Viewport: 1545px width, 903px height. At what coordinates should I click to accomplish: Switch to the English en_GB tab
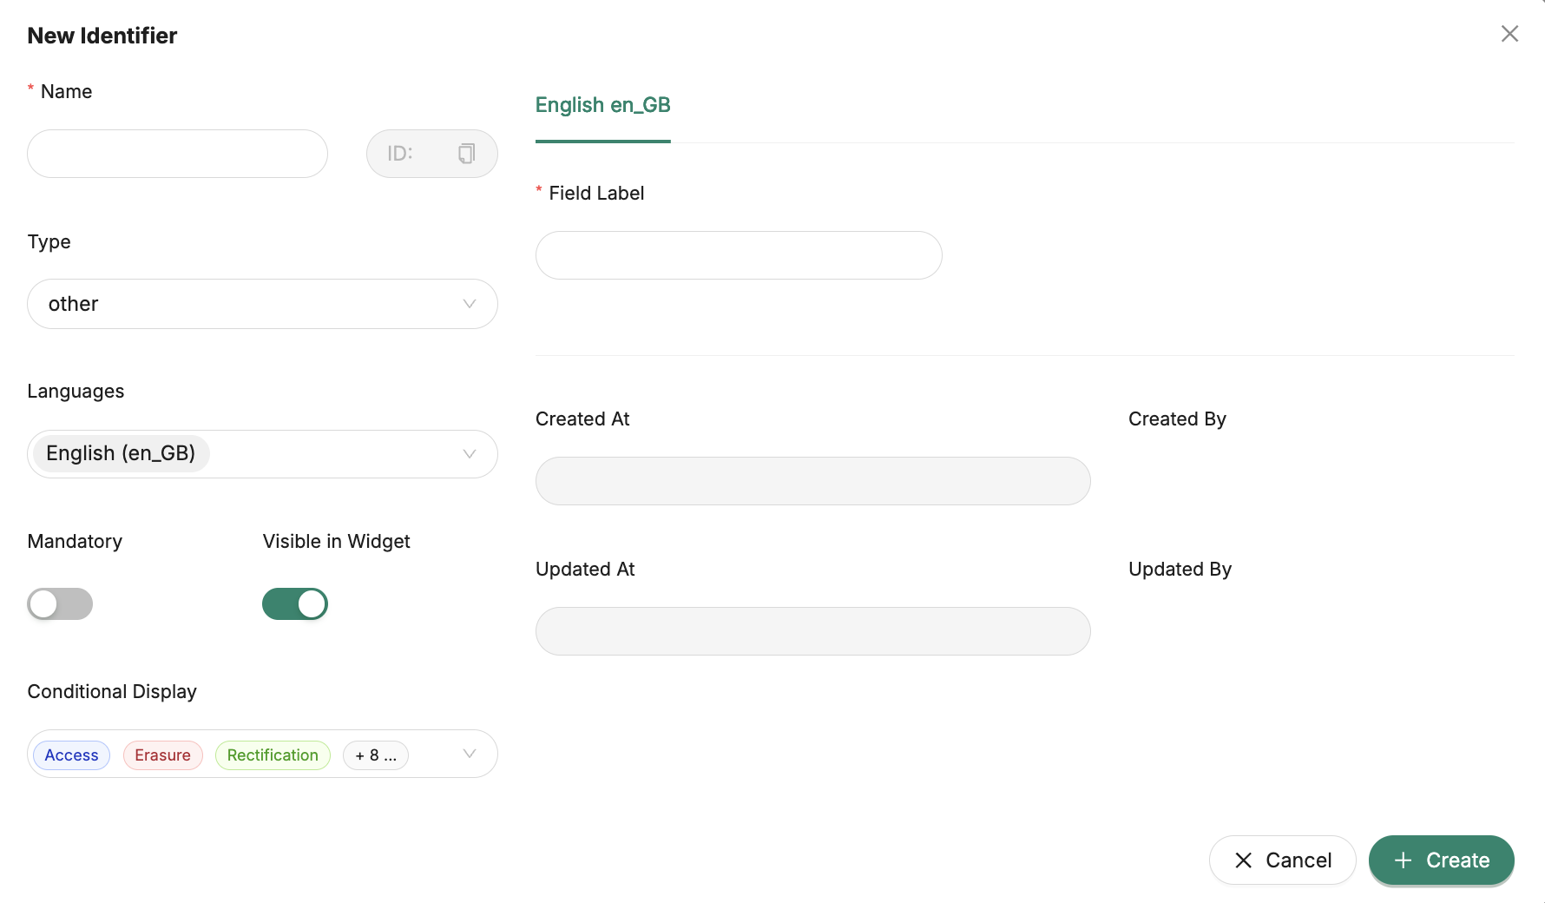coord(602,106)
